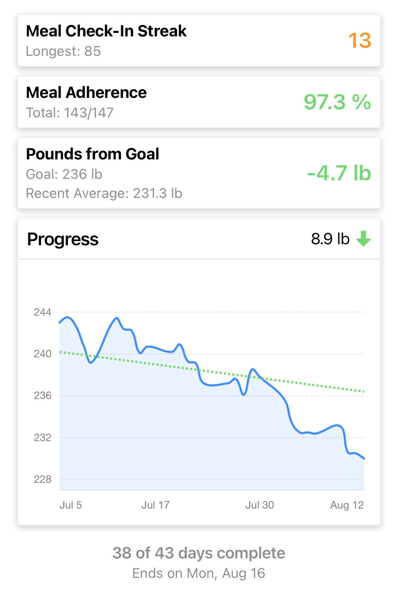This screenshot has width=398, height=598.
Task: Click the Aug 12 date label
Action: (347, 505)
